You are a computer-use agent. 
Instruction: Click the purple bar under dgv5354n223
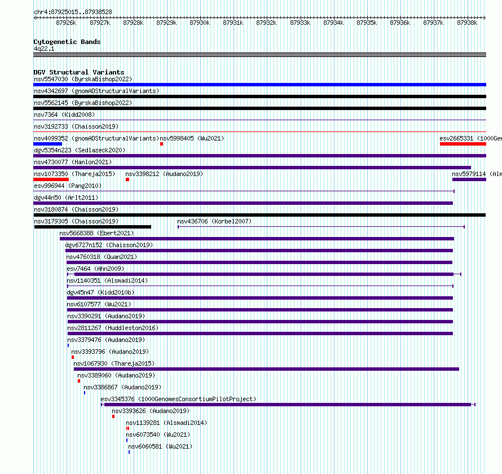click(259, 156)
